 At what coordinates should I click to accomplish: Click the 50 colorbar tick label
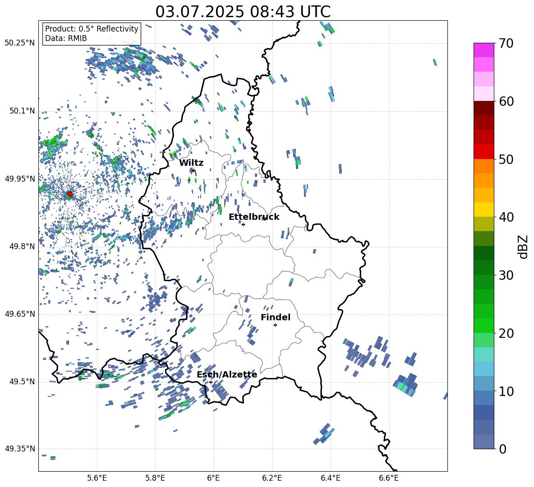[506, 159]
